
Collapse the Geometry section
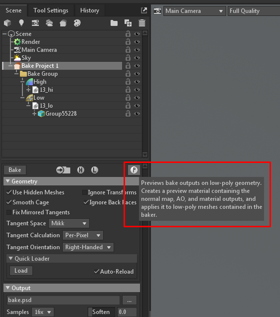click(8, 181)
